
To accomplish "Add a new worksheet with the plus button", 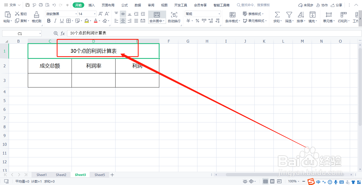I will click(112, 175).
